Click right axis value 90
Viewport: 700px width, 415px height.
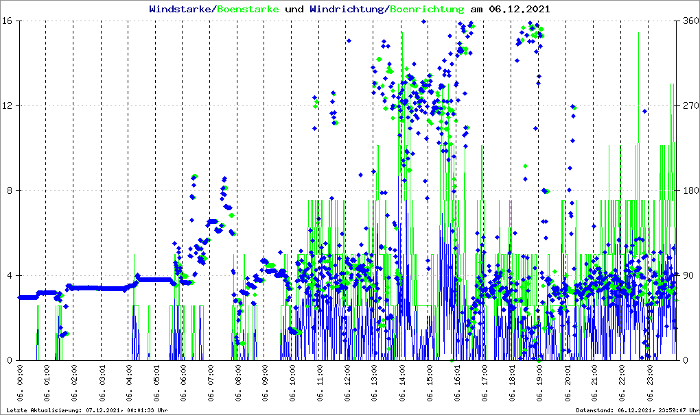(688, 275)
